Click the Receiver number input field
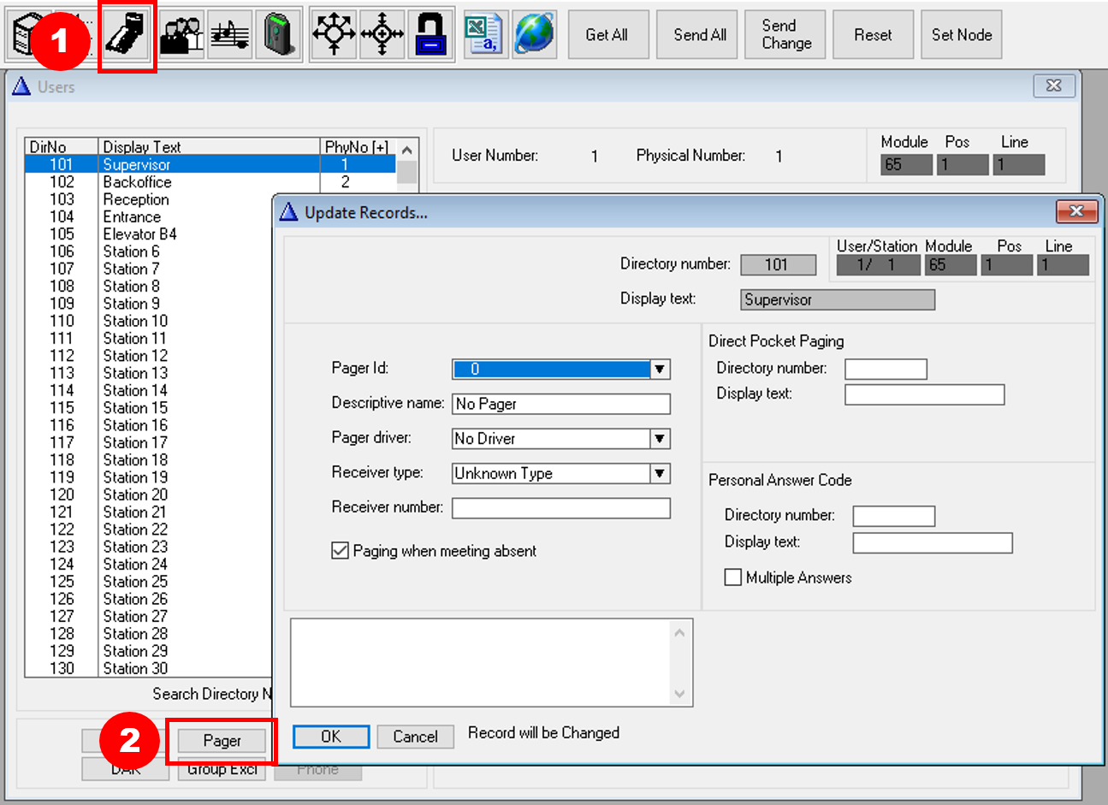 point(560,508)
